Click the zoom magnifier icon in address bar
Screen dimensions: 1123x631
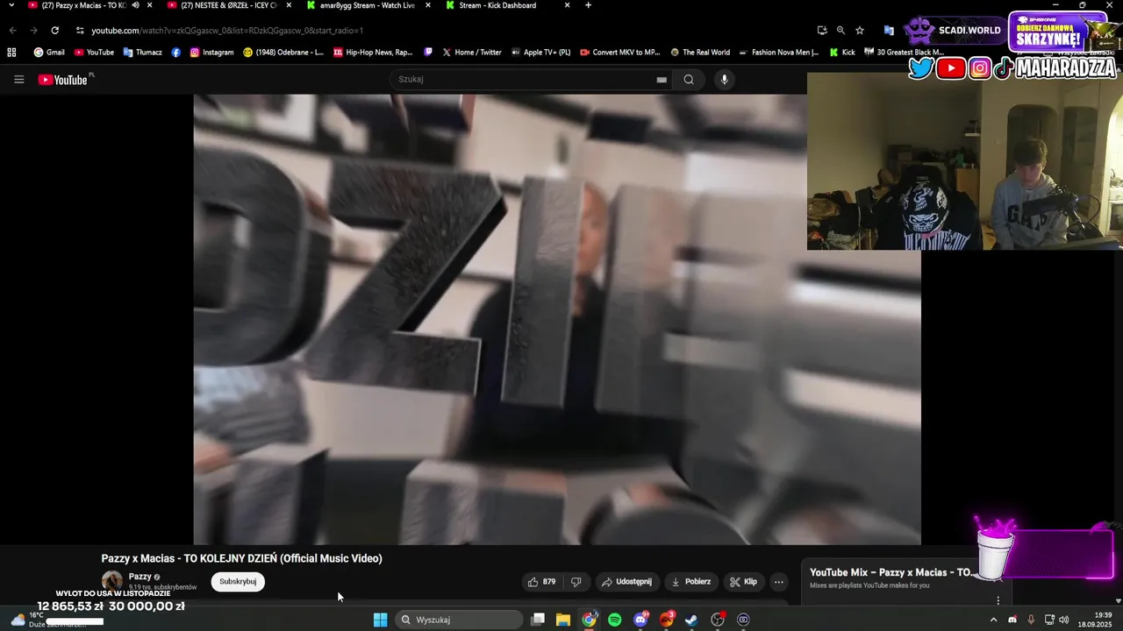click(x=840, y=30)
